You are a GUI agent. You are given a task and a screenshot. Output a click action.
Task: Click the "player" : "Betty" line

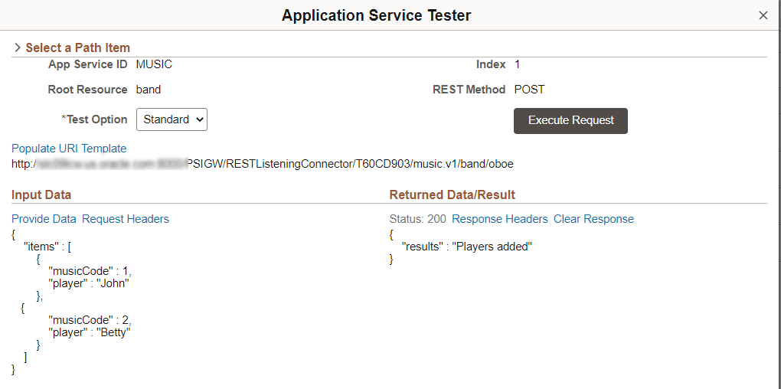click(x=90, y=332)
